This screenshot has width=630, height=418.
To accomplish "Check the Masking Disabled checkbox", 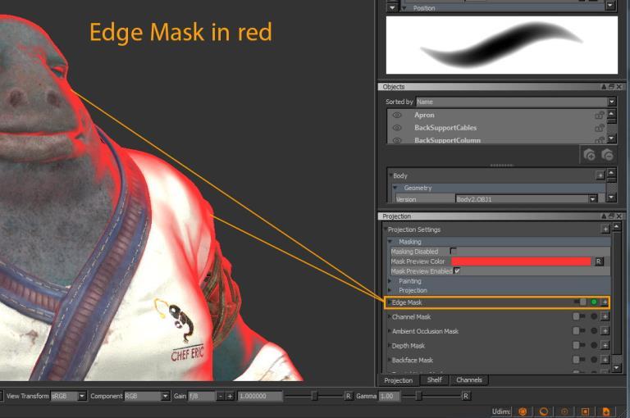I will [453, 251].
